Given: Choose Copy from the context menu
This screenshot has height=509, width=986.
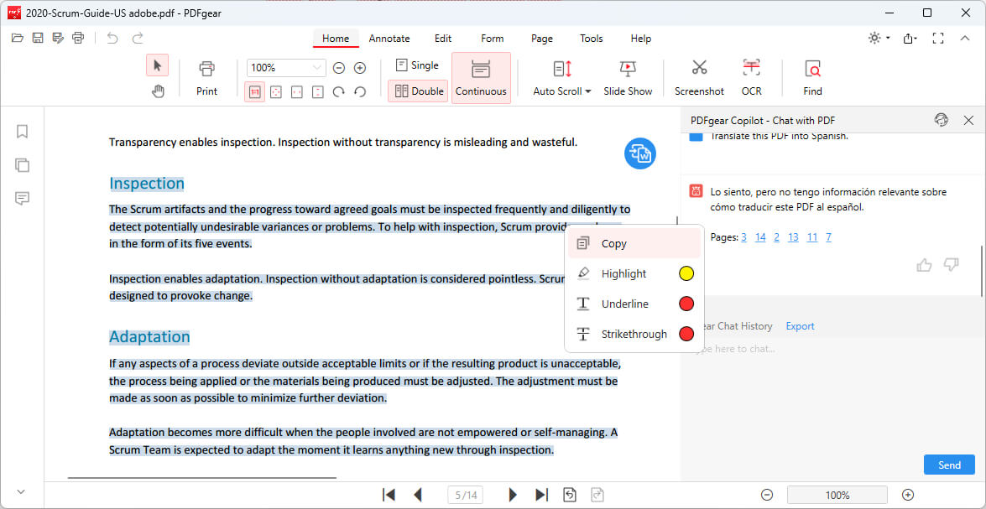Looking at the screenshot, I should pyautogui.click(x=613, y=242).
